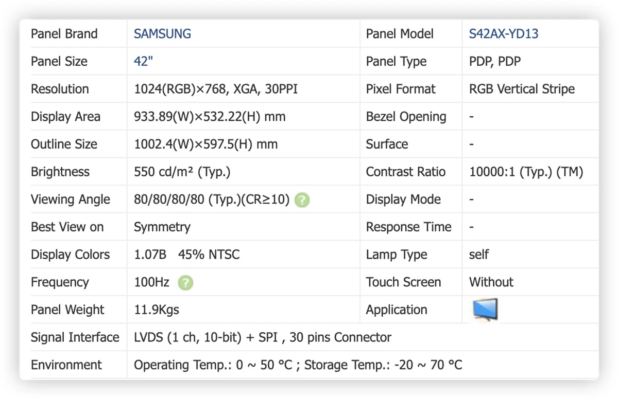Click the Bezel Opening label
The width and height of the screenshot is (618, 399).
pyautogui.click(x=406, y=117)
